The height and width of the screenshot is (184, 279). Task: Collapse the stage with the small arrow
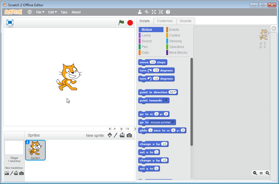135,129
